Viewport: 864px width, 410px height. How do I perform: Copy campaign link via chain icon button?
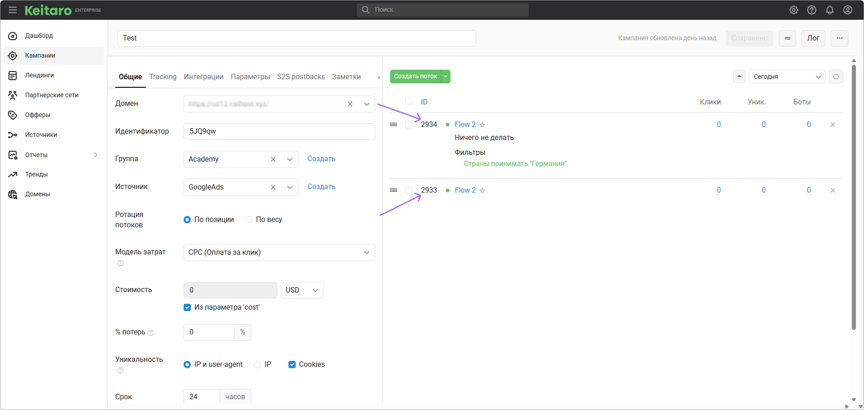[x=787, y=38]
